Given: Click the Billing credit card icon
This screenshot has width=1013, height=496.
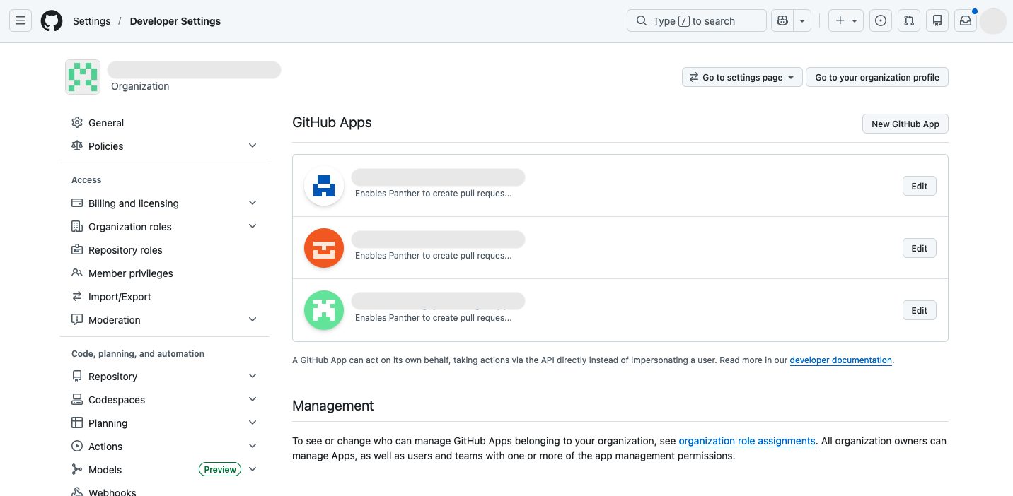Looking at the screenshot, I should point(77,203).
